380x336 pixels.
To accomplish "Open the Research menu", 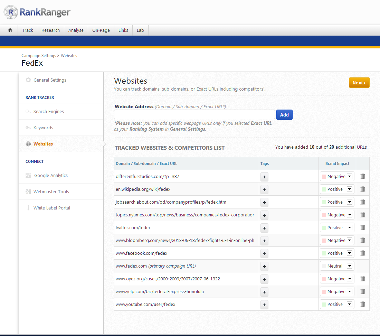I will point(50,30).
